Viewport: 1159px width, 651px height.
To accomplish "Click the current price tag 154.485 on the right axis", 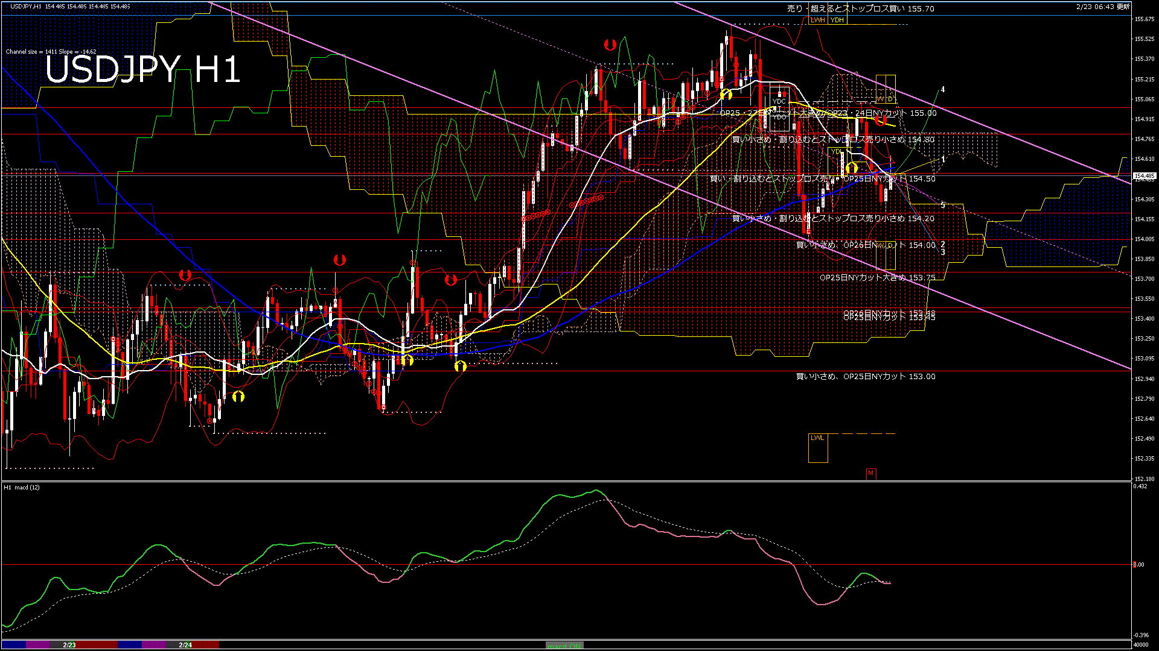I will coord(1145,175).
